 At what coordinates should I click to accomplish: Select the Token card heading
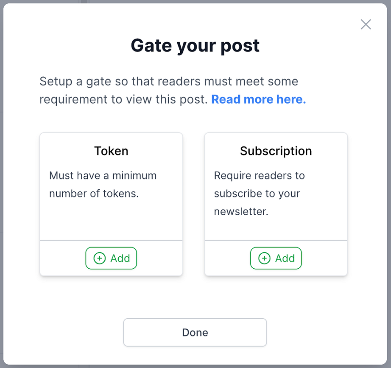click(x=111, y=151)
